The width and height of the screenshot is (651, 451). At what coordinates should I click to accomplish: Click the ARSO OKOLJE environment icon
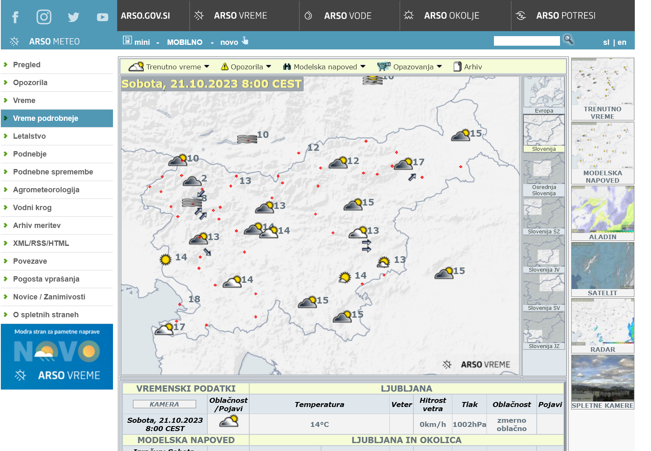(x=409, y=16)
